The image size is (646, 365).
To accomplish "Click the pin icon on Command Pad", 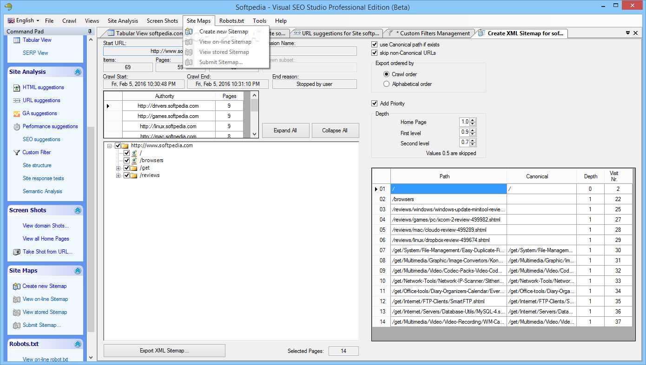I will (90, 32).
